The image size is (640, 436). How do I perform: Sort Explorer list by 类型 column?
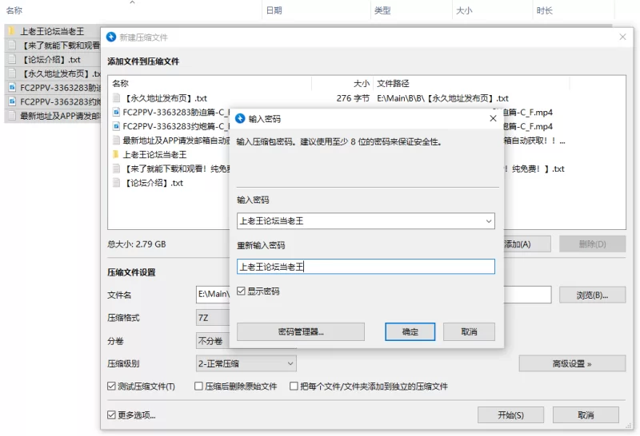click(x=382, y=10)
